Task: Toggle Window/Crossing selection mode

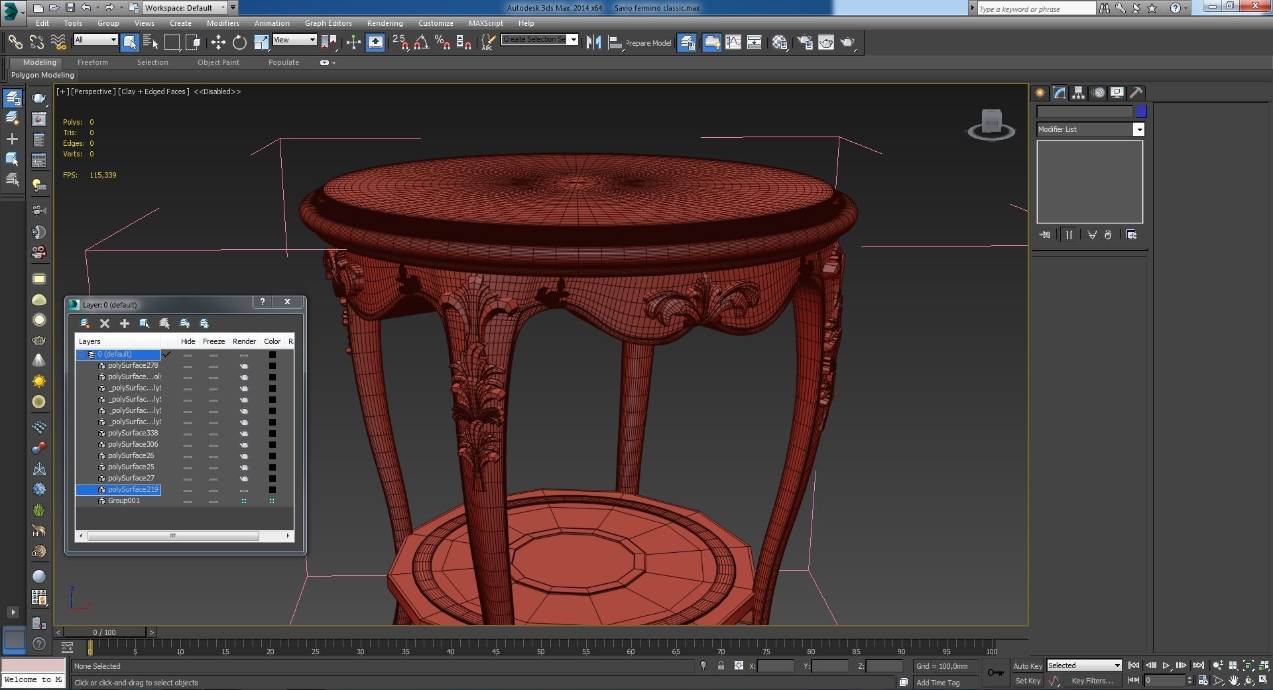Action: (x=193, y=42)
